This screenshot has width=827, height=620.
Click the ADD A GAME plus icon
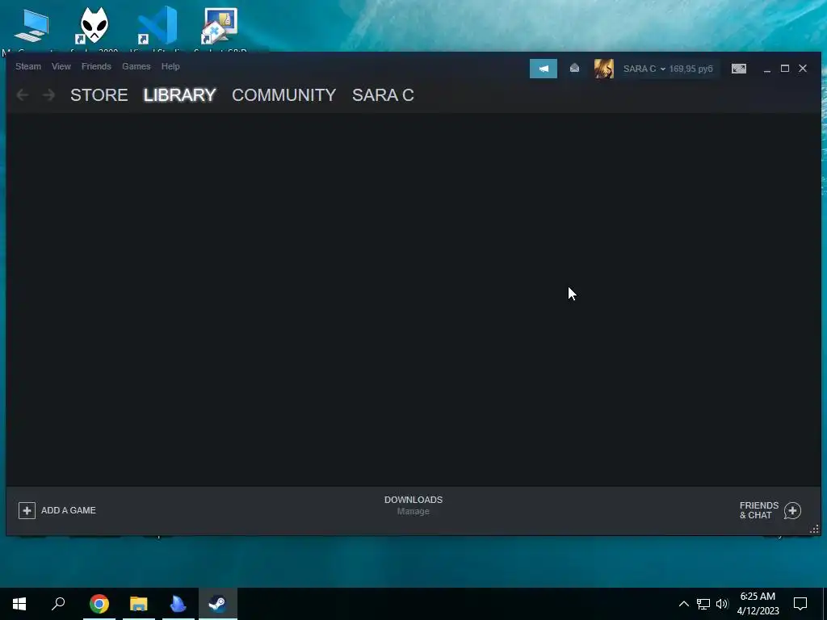pyautogui.click(x=27, y=510)
